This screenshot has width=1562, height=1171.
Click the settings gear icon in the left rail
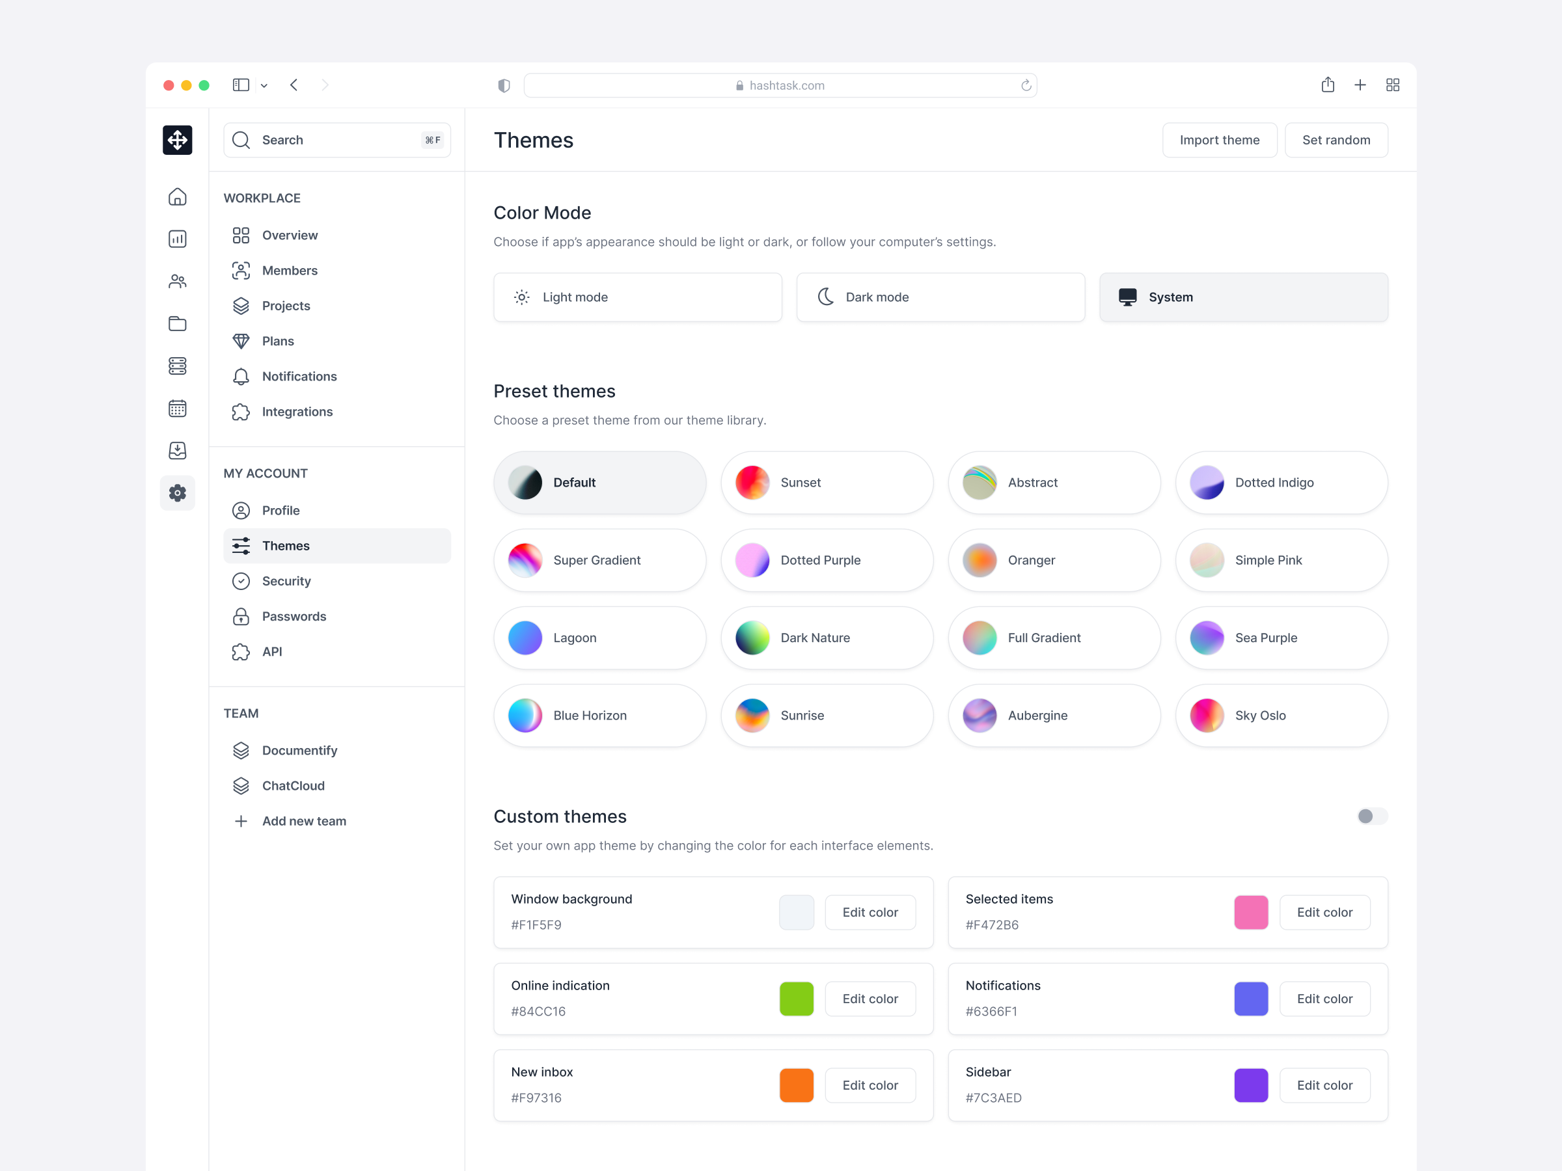177,492
